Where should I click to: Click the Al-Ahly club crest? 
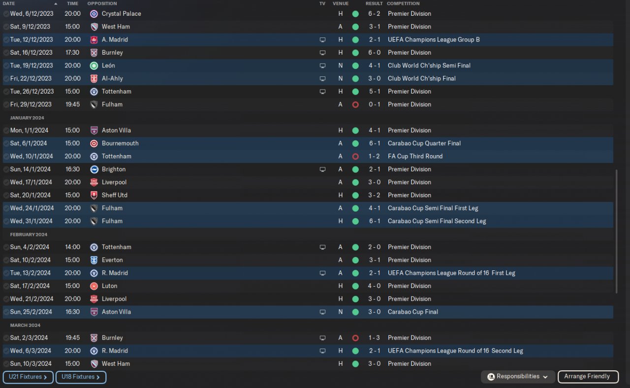point(94,79)
